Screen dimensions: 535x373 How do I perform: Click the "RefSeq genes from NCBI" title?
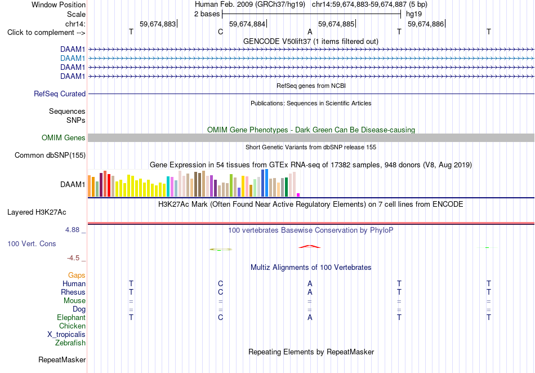[311, 86]
